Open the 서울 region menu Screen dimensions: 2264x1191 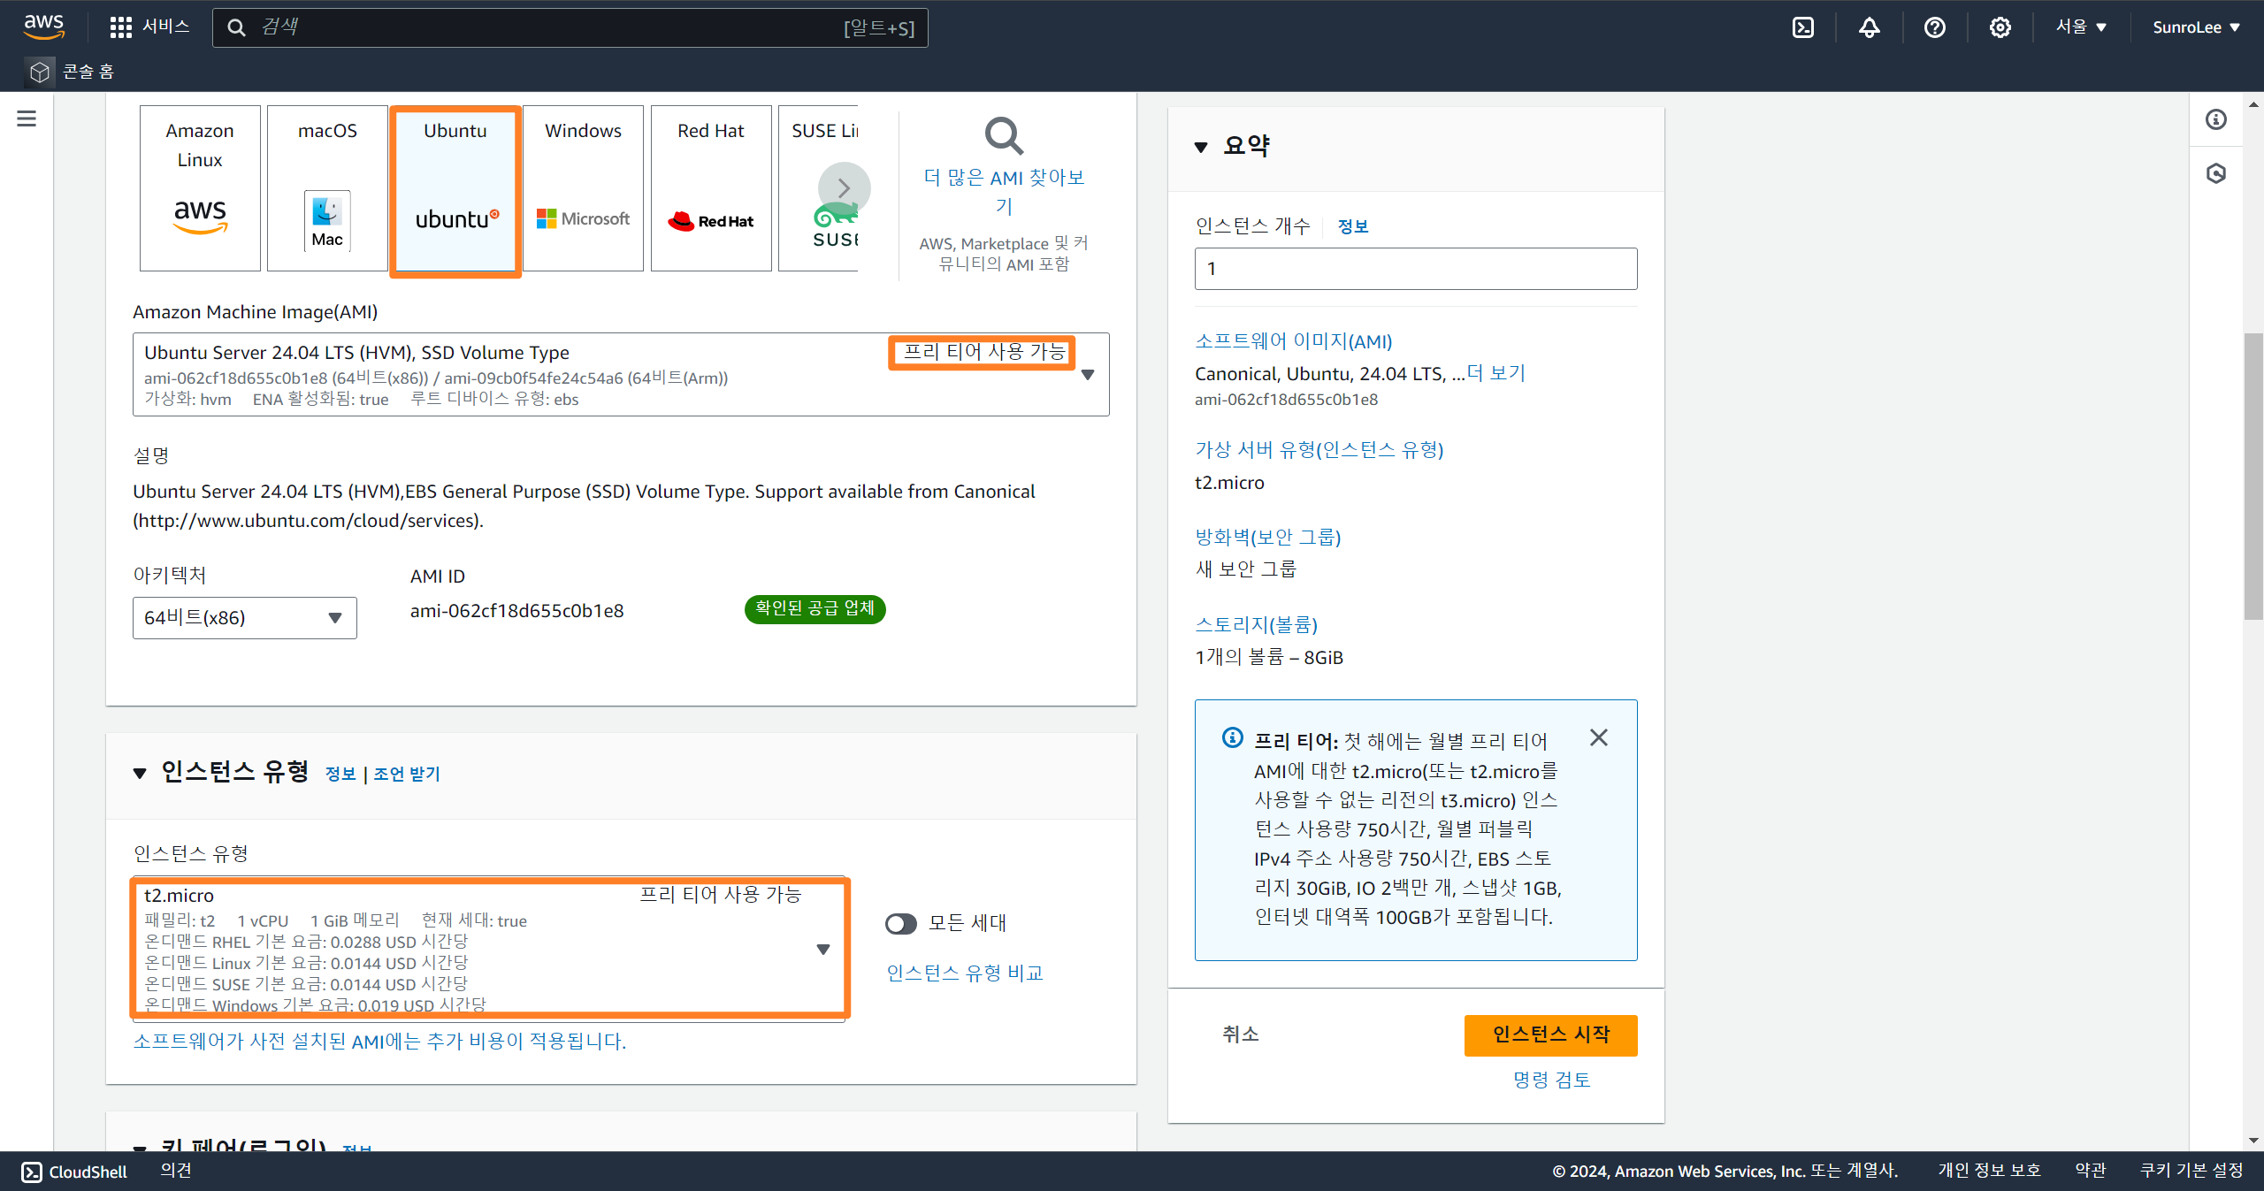pos(2080,27)
